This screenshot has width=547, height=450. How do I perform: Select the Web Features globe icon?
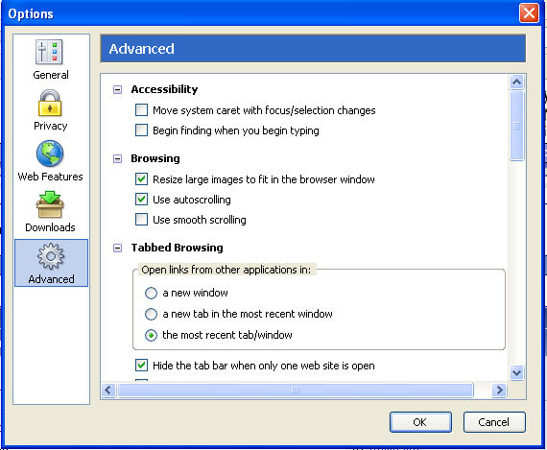[x=50, y=154]
